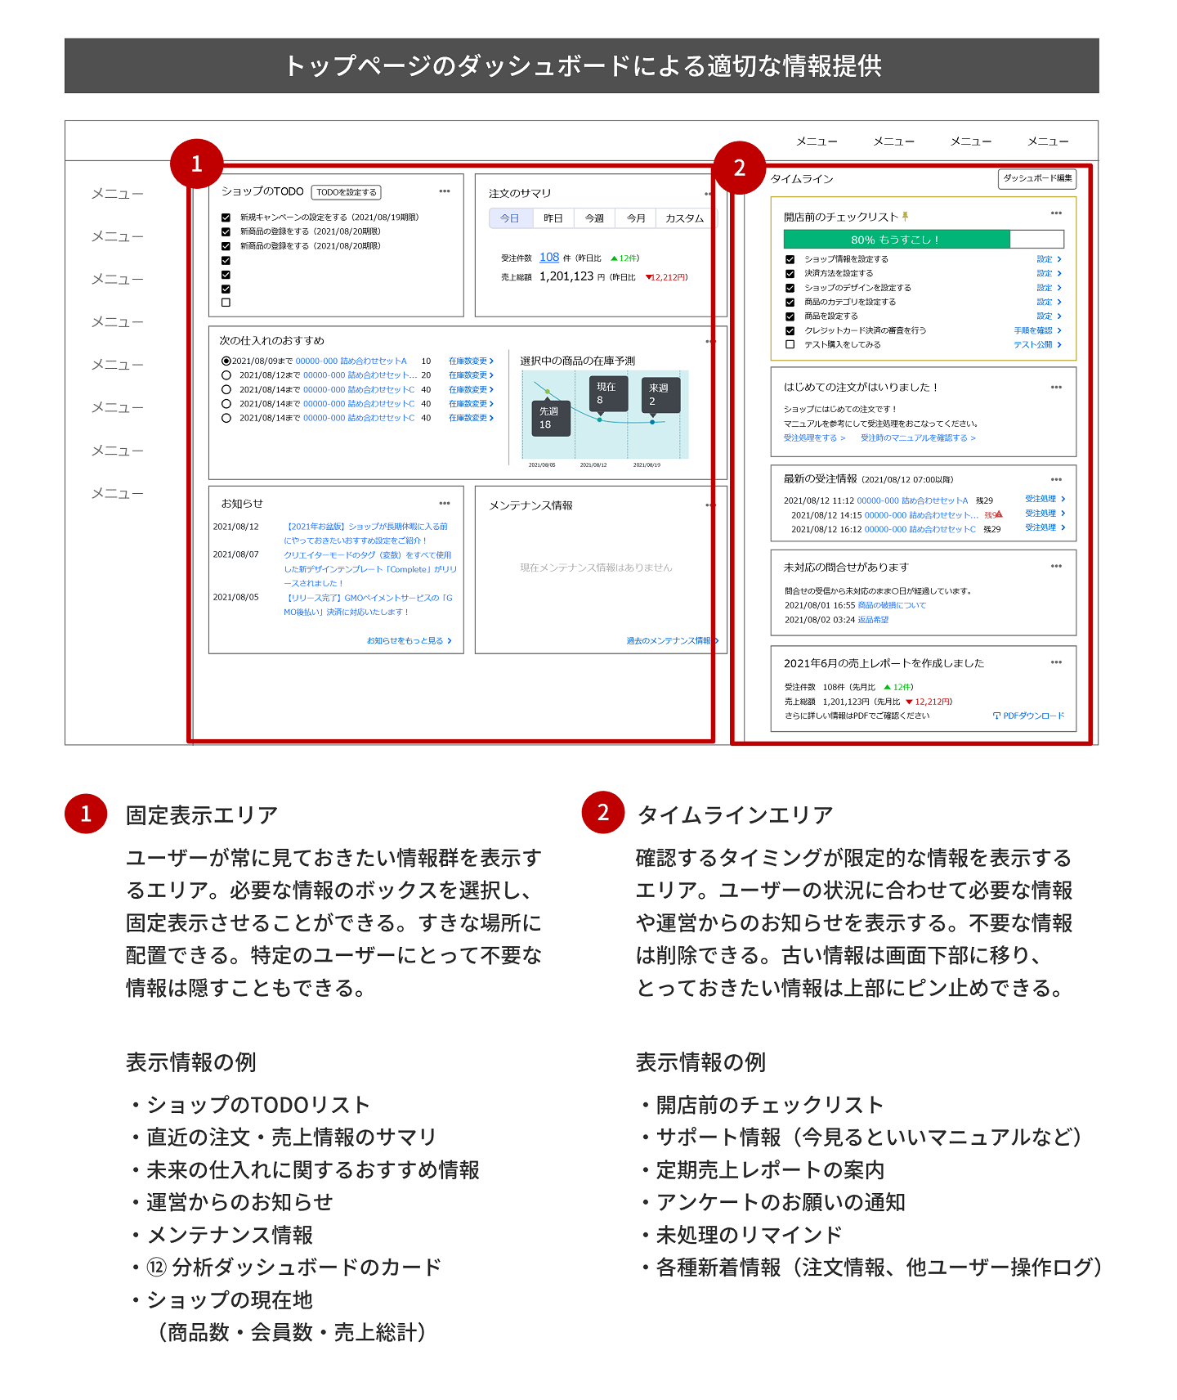The image size is (1177, 1400).
Task: Open the 商品の破損について inquiry link
Action: [x=892, y=605]
